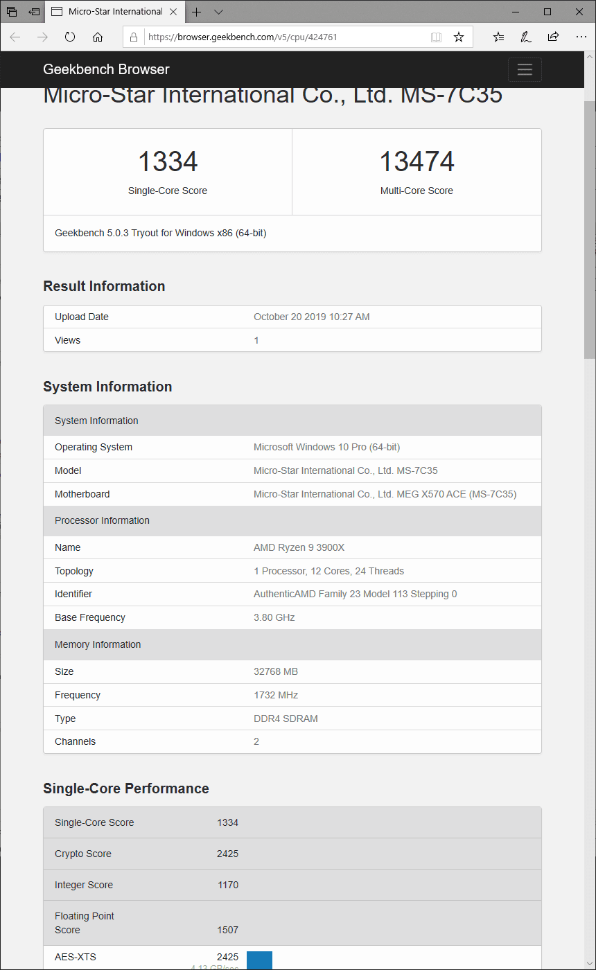Click the Geekbench 5.0.3 Tryout text
Image resolution: width=596 pixels, height=970 pixels.
click(161, 233)
